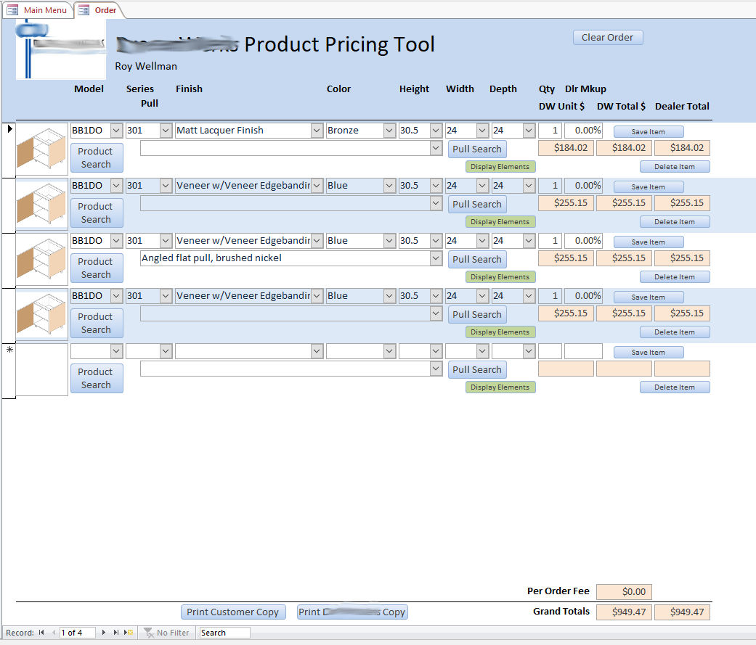Open the Model dropdown in first row
Screen dimensions: 756x645
click(x=116, y=131)
